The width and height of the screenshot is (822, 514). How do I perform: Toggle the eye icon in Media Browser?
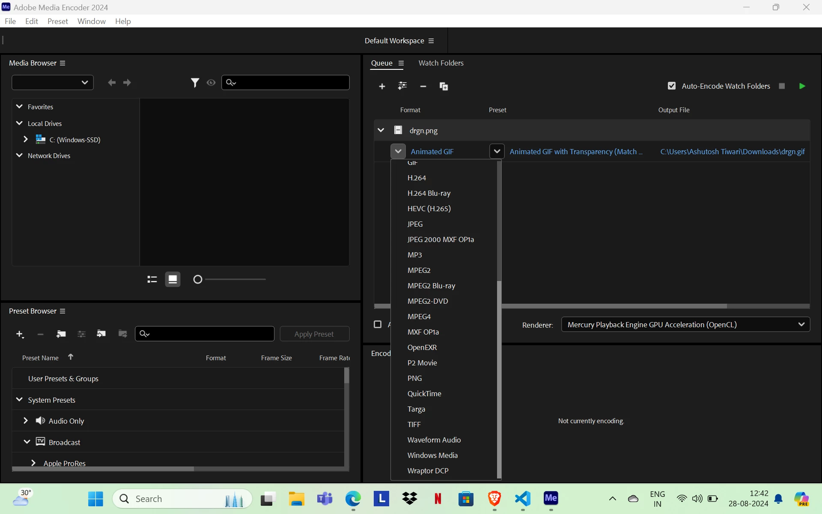coord(211,83)
